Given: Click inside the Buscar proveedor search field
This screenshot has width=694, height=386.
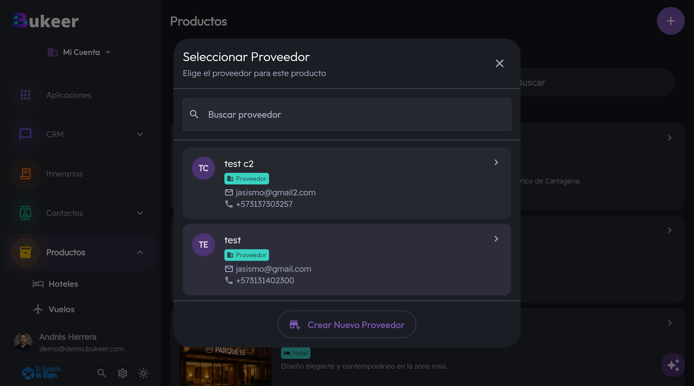Looking at the screenshot, I should 347,114.
